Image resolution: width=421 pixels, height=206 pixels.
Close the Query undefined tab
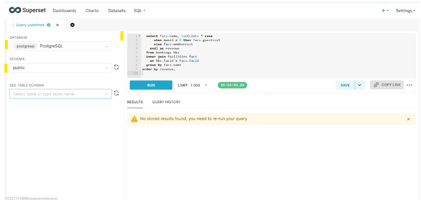[58, 25]
